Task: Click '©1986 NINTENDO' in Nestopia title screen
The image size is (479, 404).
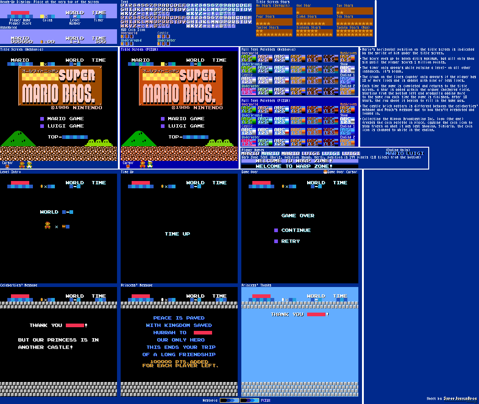Action: coord(77,107)
